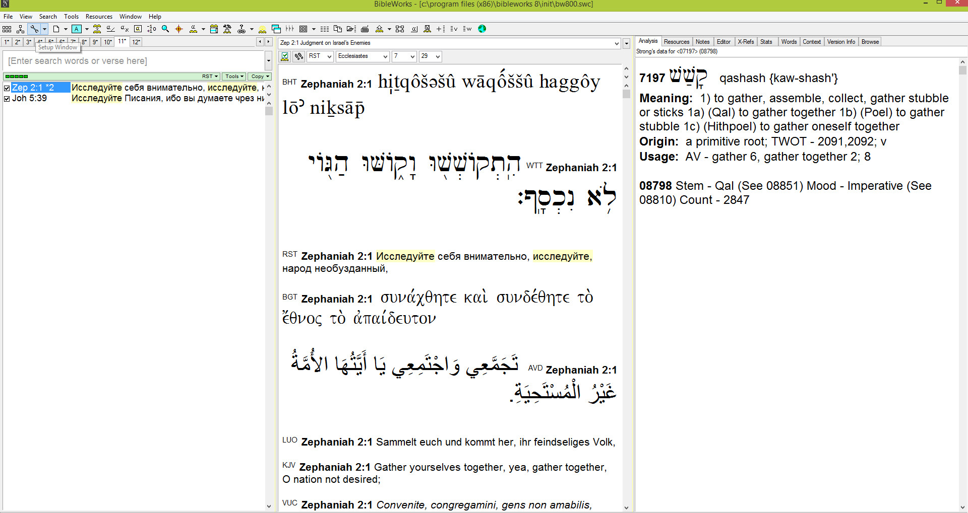Open the Search menu
968x513 pixels.
48,17
